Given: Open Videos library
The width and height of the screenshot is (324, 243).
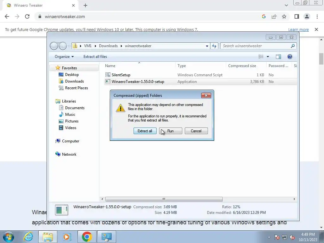Looking at the screenshot, I should (71, 128).
